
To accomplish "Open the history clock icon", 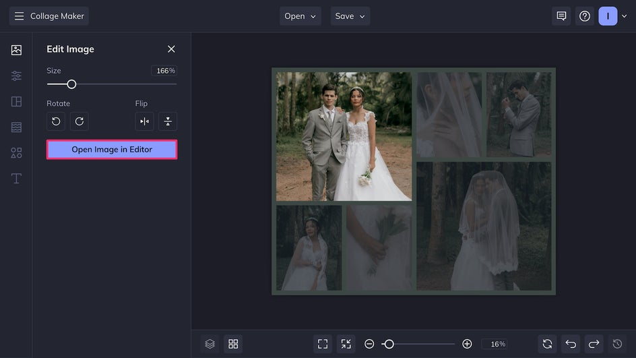I will (x=617, y=344).
